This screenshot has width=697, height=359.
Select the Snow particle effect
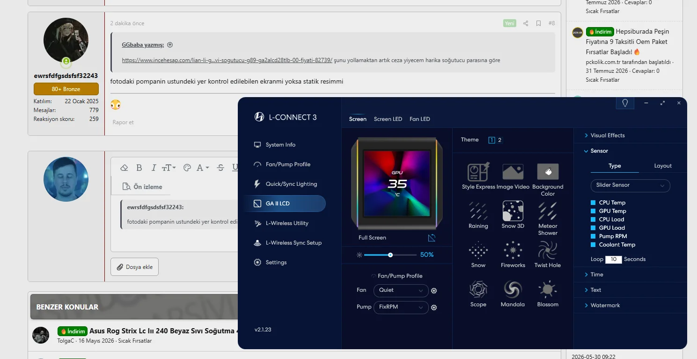tap(478, 250)
